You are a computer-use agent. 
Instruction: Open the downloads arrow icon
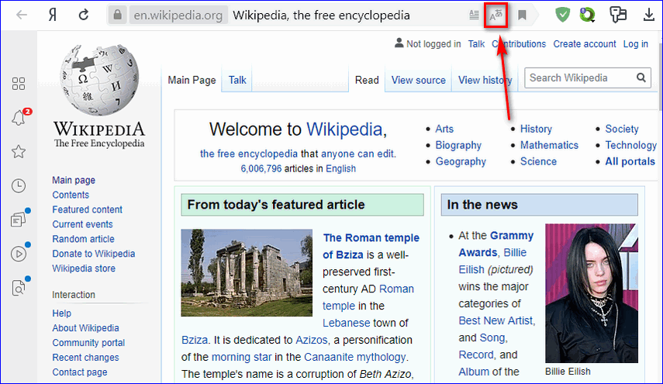[x=648, y=15]
